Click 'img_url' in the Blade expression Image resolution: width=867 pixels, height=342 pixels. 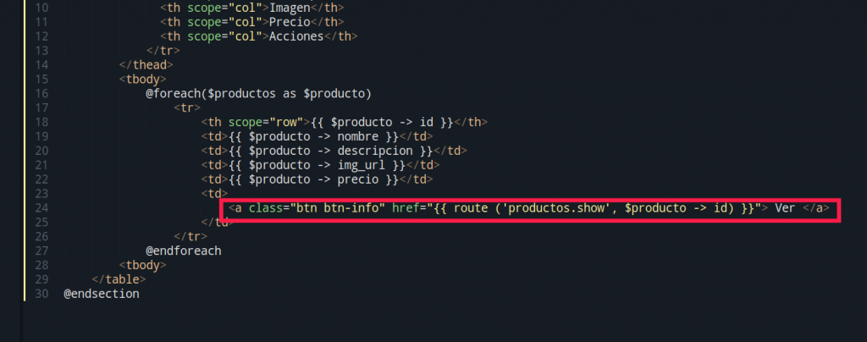click(x=364, y=165)
